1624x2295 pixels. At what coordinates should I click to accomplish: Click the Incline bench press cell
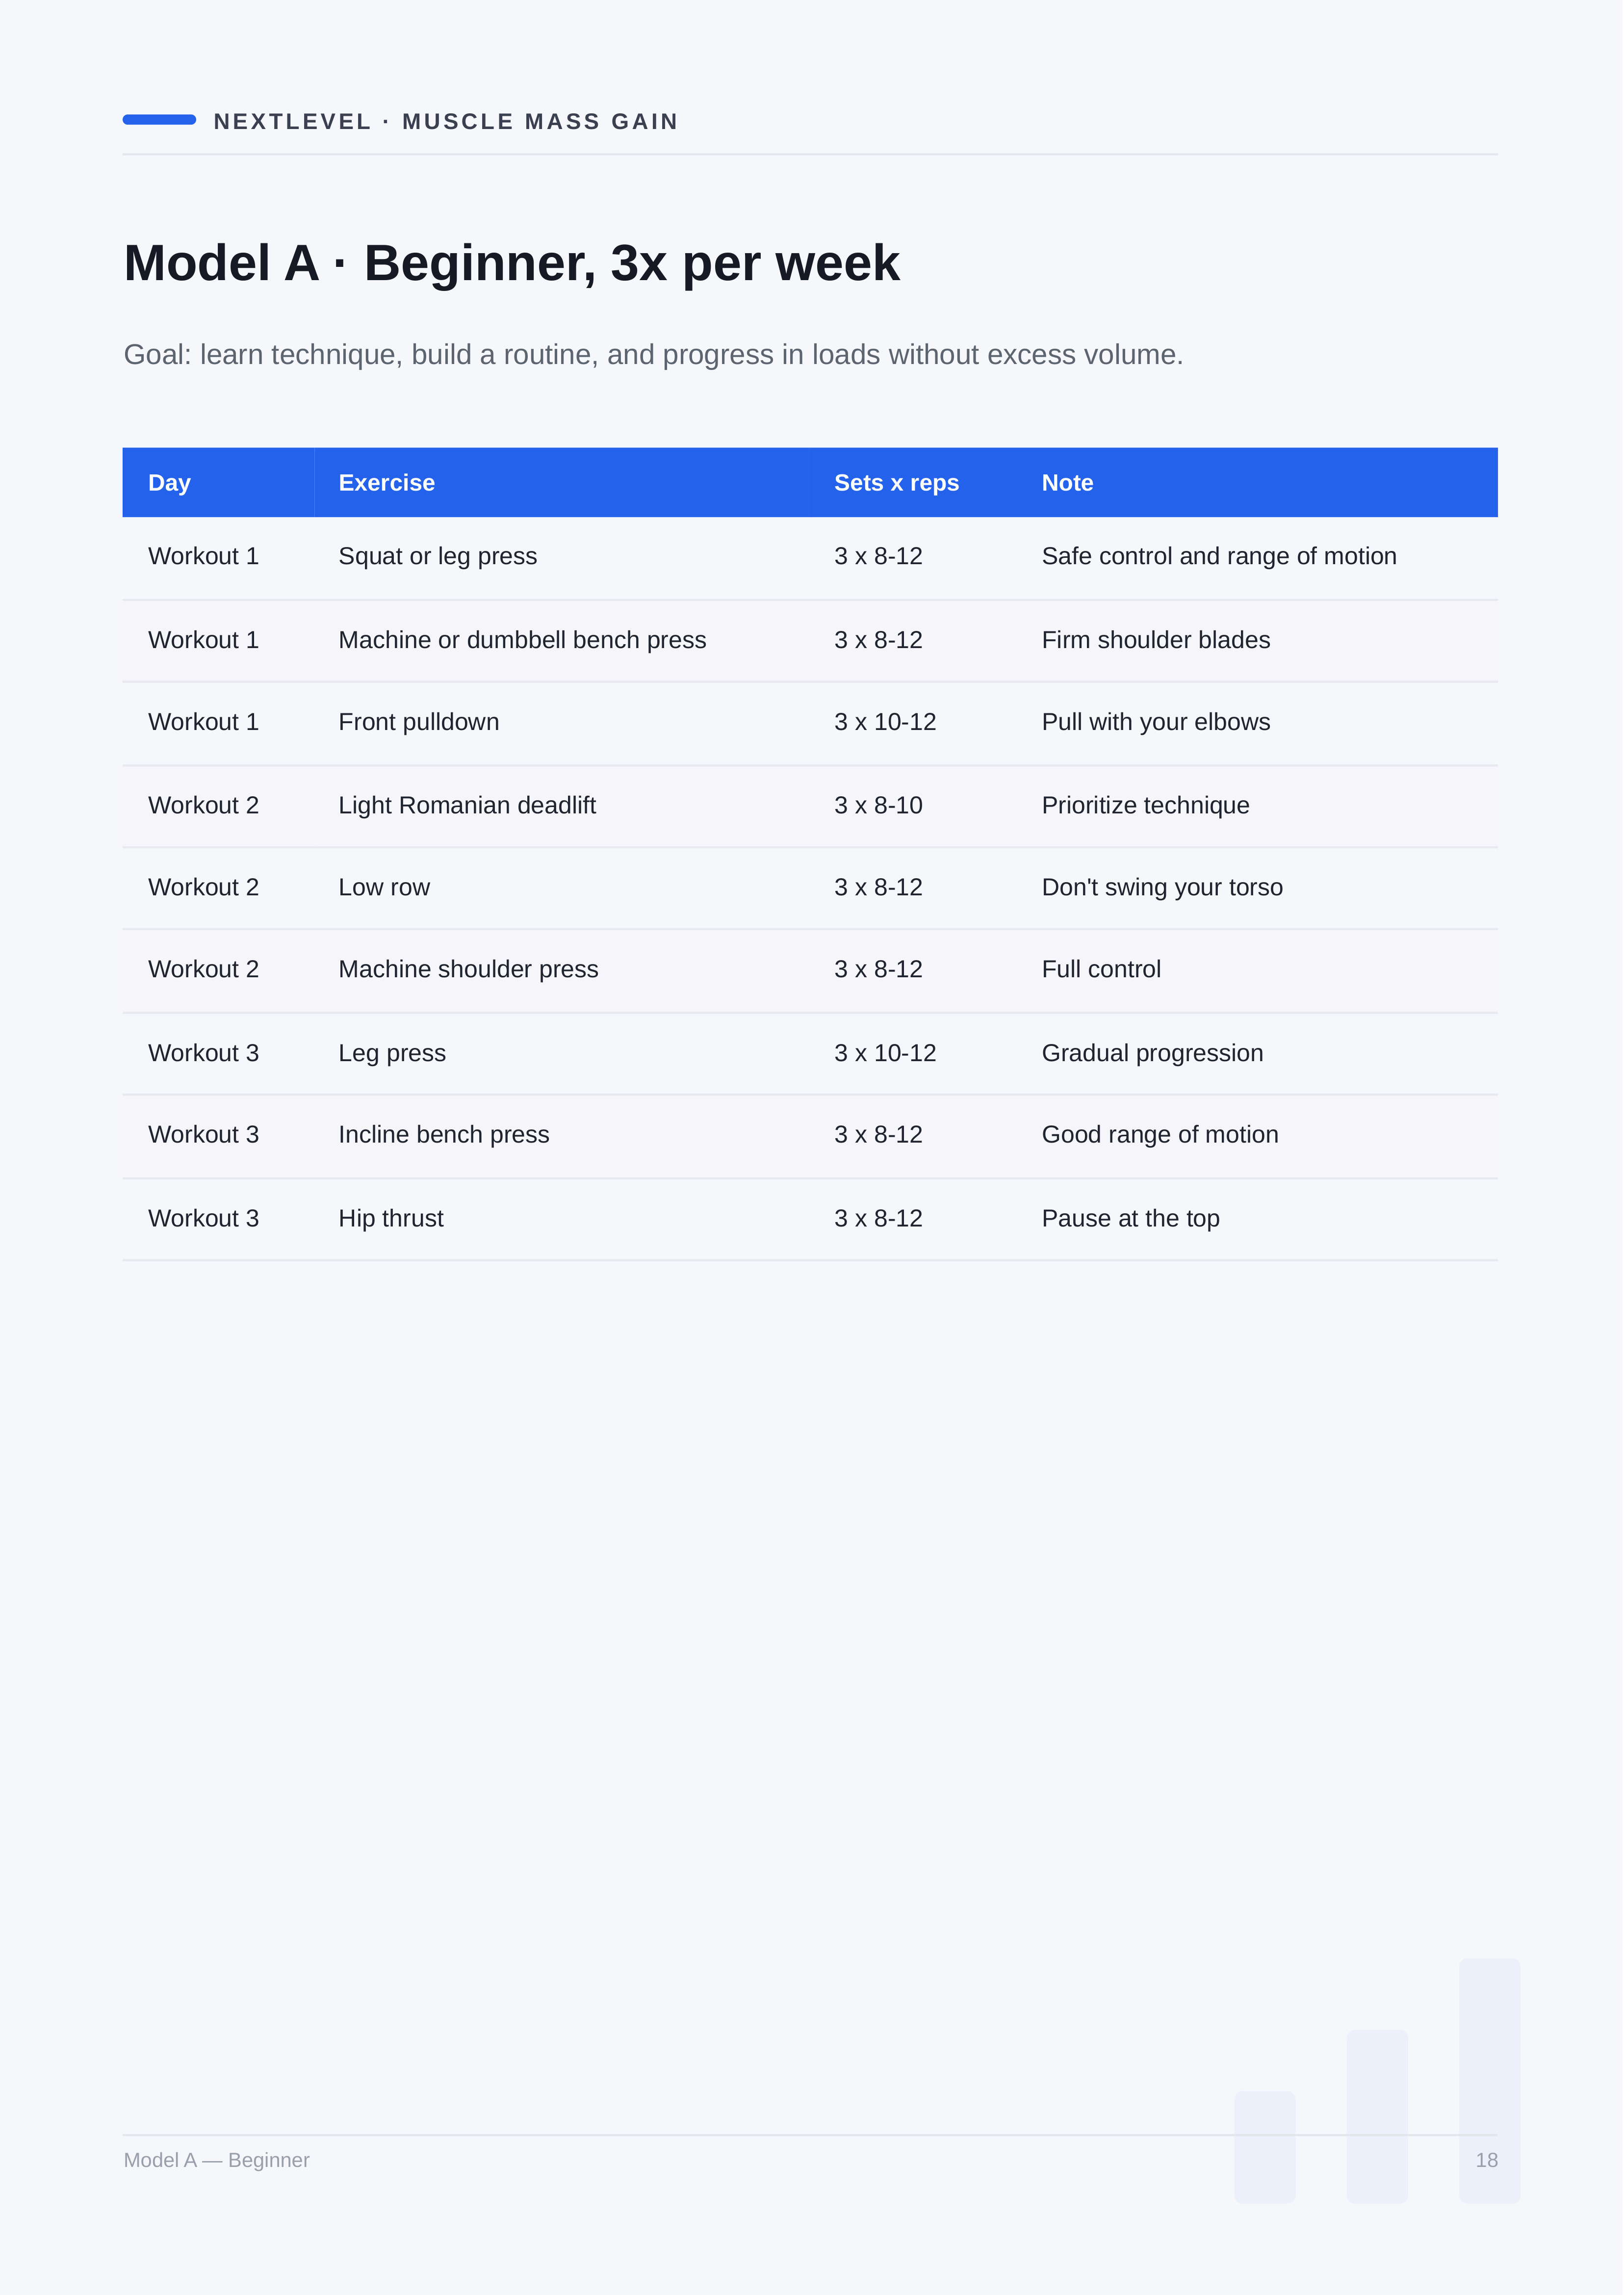[444, 1135]
